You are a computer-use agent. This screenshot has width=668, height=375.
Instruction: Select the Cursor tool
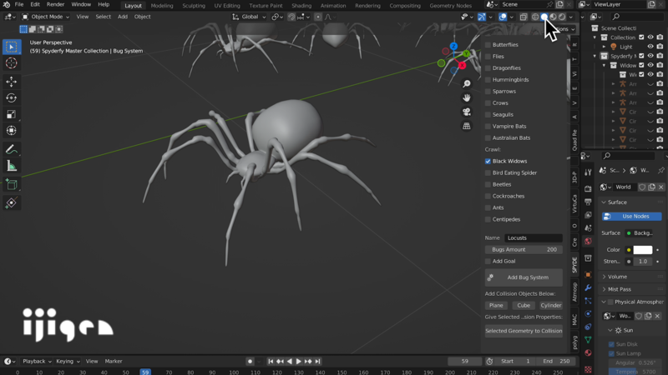point(12,63)
